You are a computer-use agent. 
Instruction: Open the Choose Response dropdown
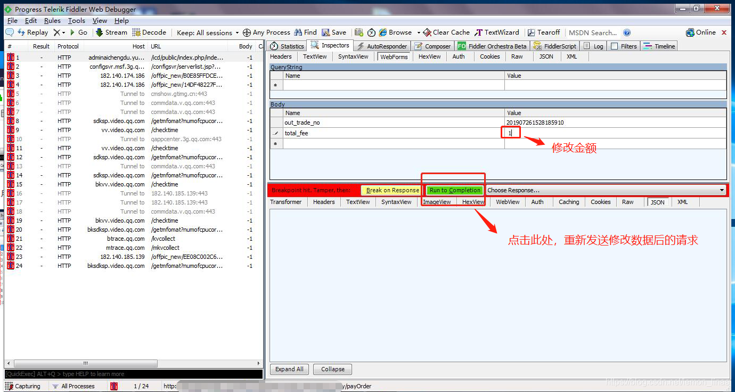pos(606,190)
